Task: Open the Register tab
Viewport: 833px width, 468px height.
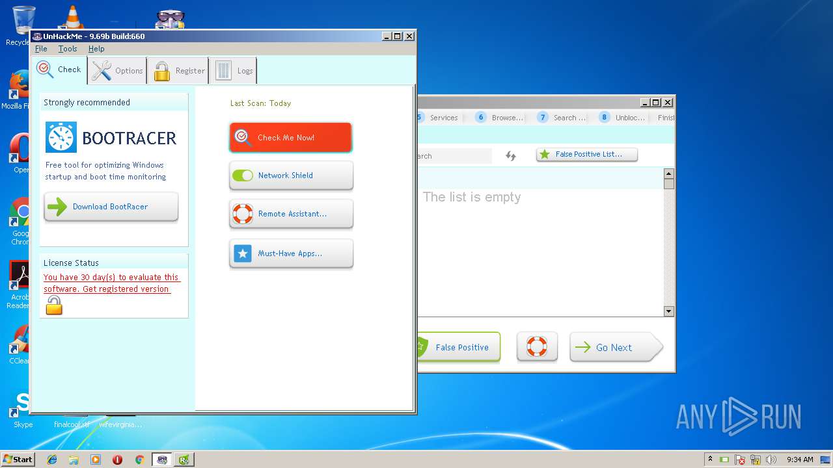Action: tap(178, 70)
